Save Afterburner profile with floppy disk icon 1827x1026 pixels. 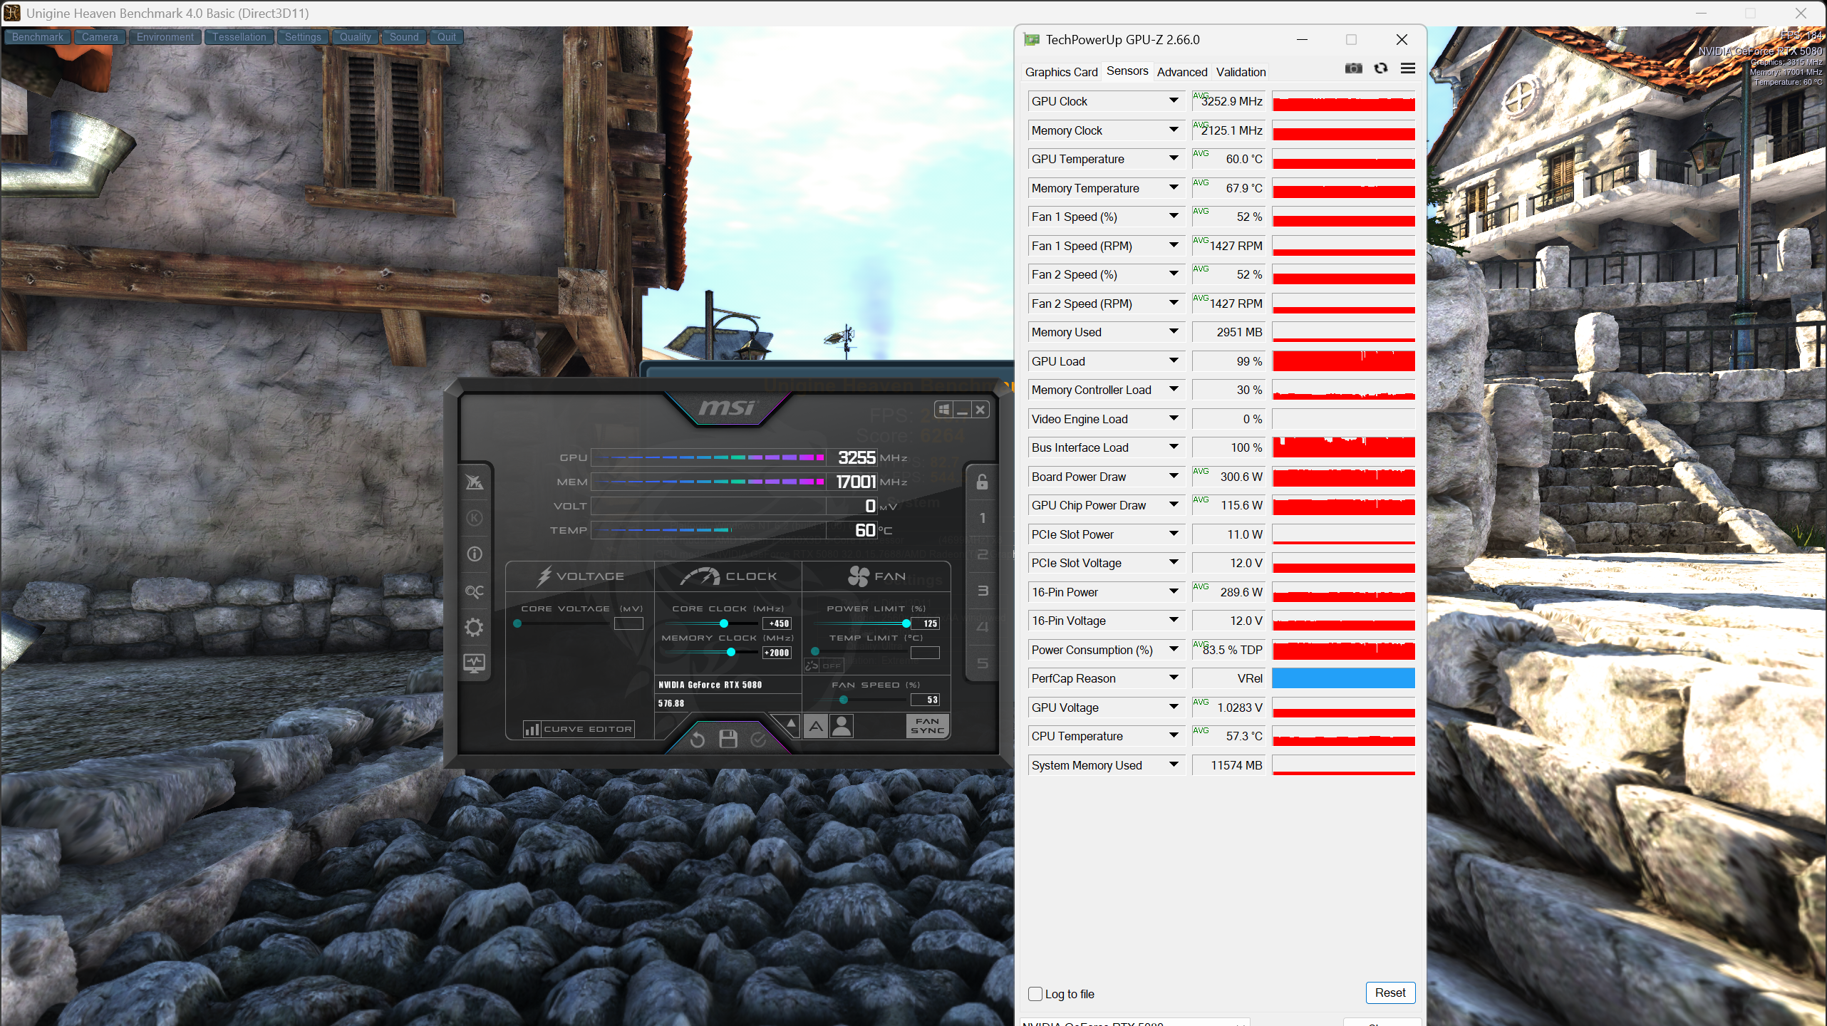tap(728, 739)
